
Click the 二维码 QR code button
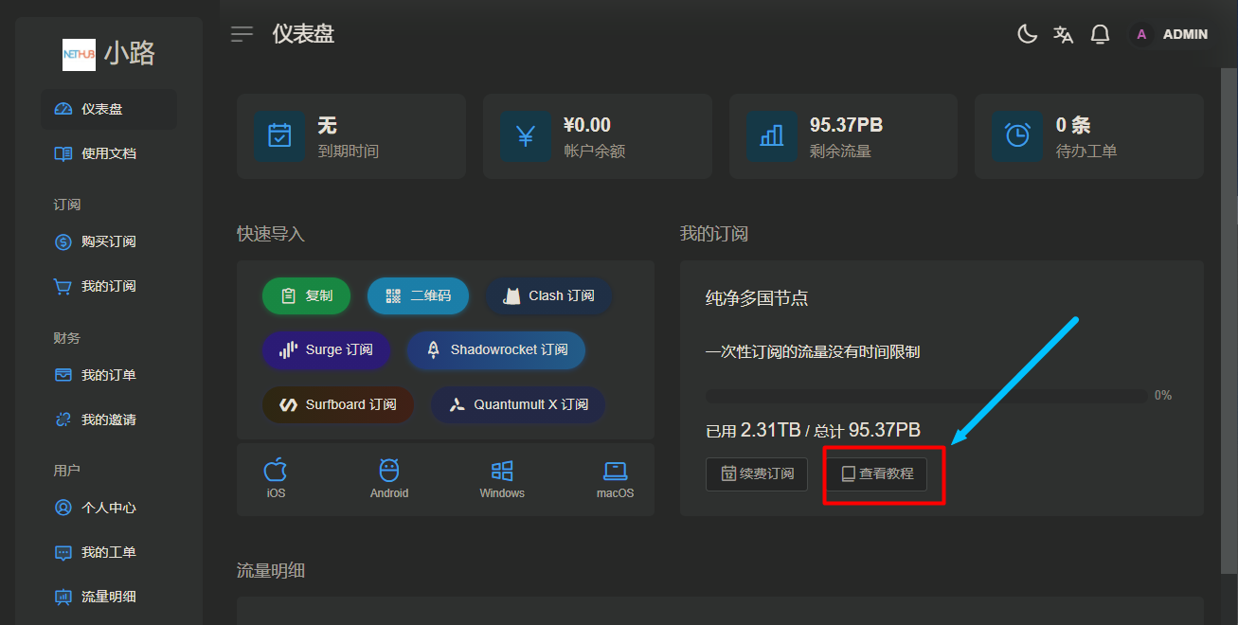[x=418, y=296]
